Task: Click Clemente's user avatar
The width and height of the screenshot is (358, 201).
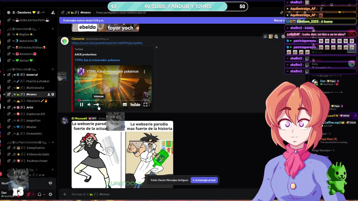Action: pos(65,41)
